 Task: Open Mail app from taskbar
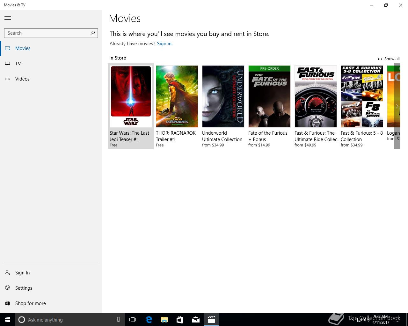click(x=195, y=320)
